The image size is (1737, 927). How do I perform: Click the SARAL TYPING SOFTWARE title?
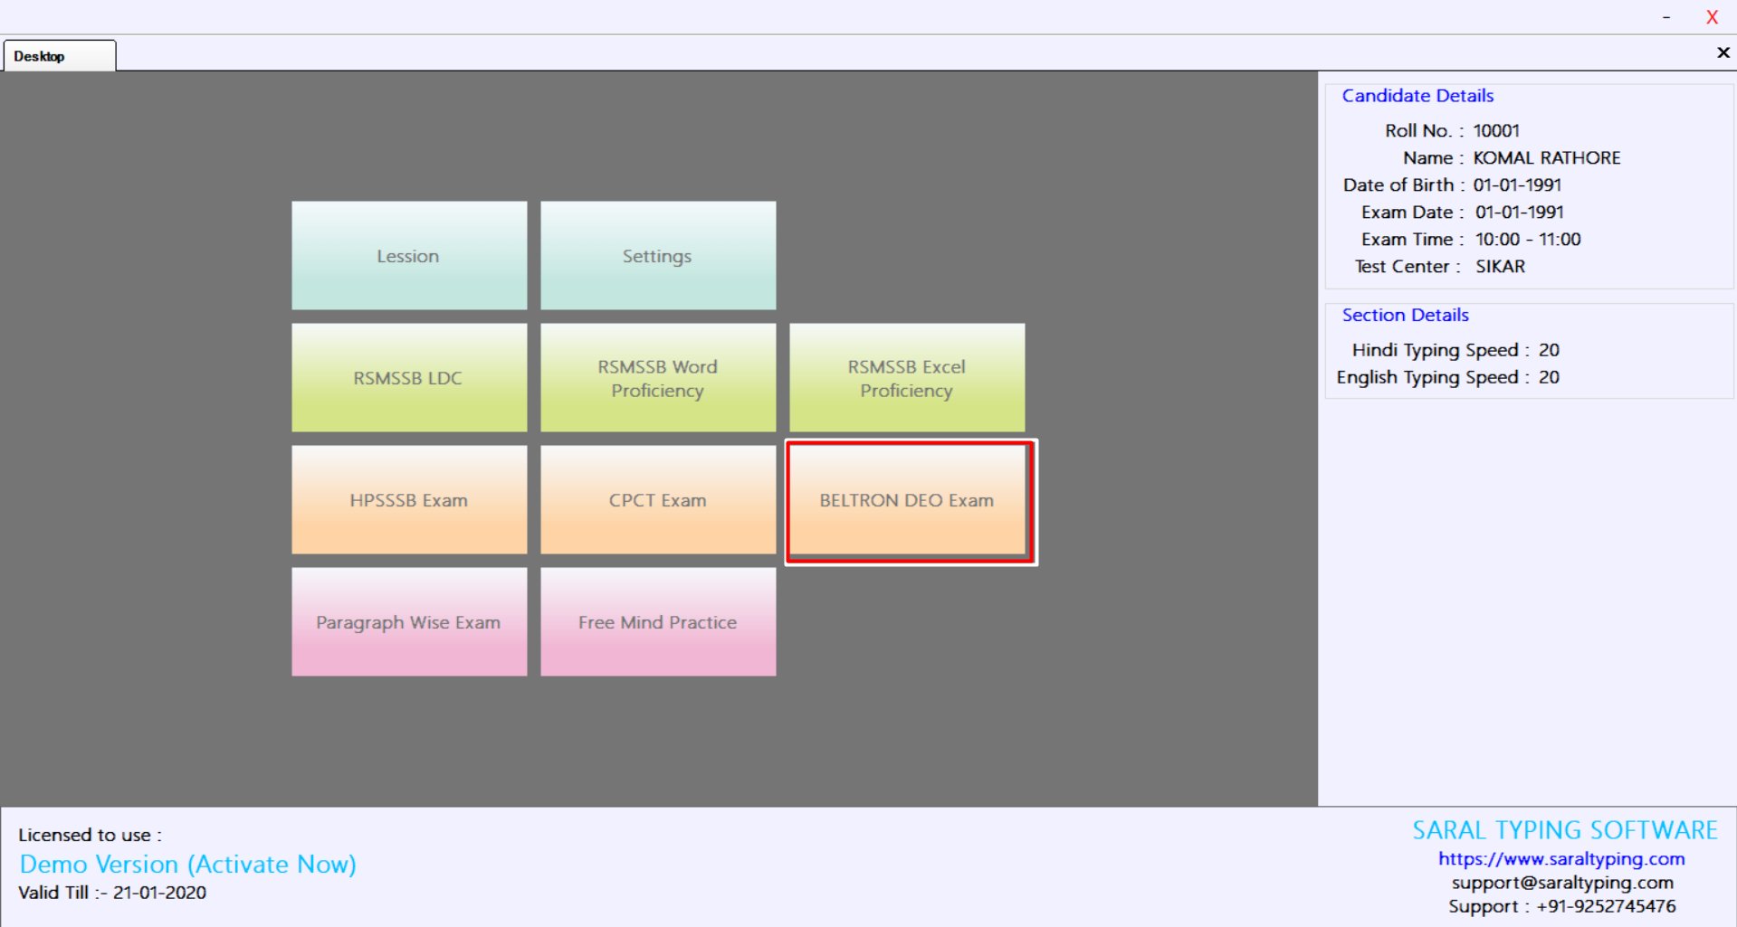pyautogui.click(x=1564, y=830)
